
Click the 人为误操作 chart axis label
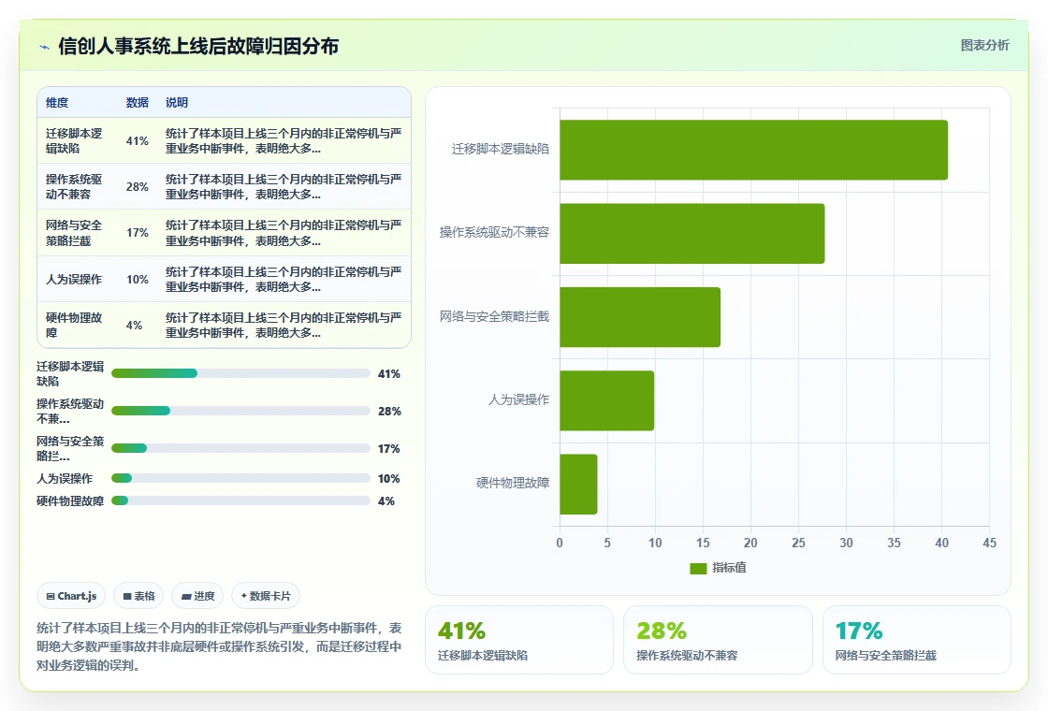click(x=518, y=399)
